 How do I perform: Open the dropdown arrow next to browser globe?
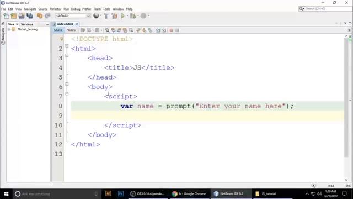(101, 16)
